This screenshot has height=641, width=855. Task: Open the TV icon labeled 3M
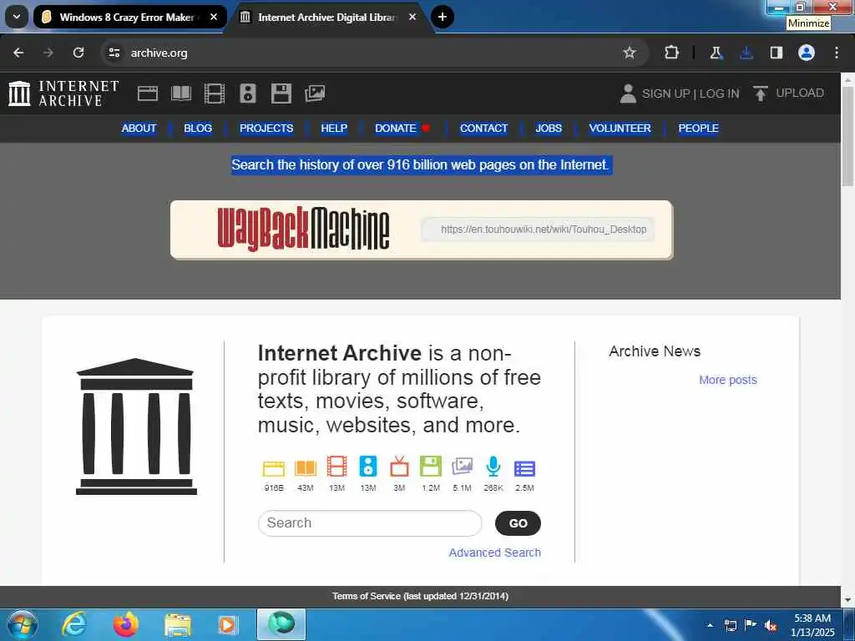pyautogui.click(x=399, y=467)
